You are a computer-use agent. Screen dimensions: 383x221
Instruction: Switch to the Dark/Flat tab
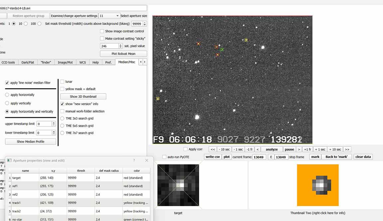pos(28,62)
